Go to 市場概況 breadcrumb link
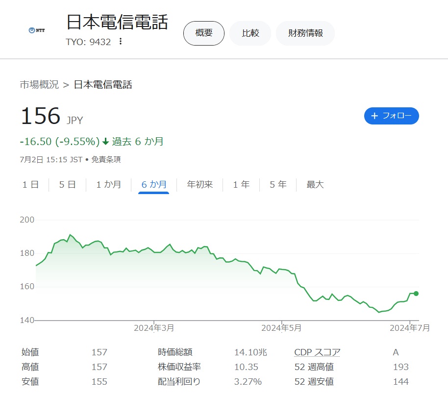 tap(39, 85)
